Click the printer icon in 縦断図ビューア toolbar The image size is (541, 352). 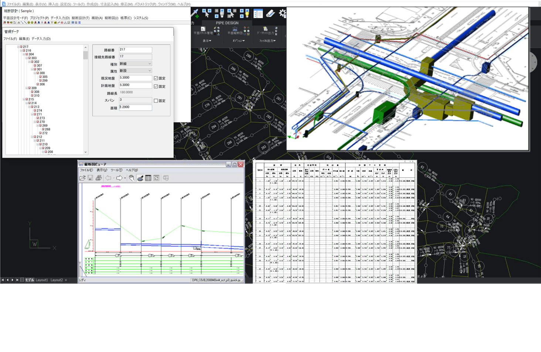coord(99,178)
